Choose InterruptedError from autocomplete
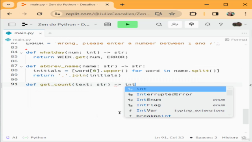 [175, 94]
